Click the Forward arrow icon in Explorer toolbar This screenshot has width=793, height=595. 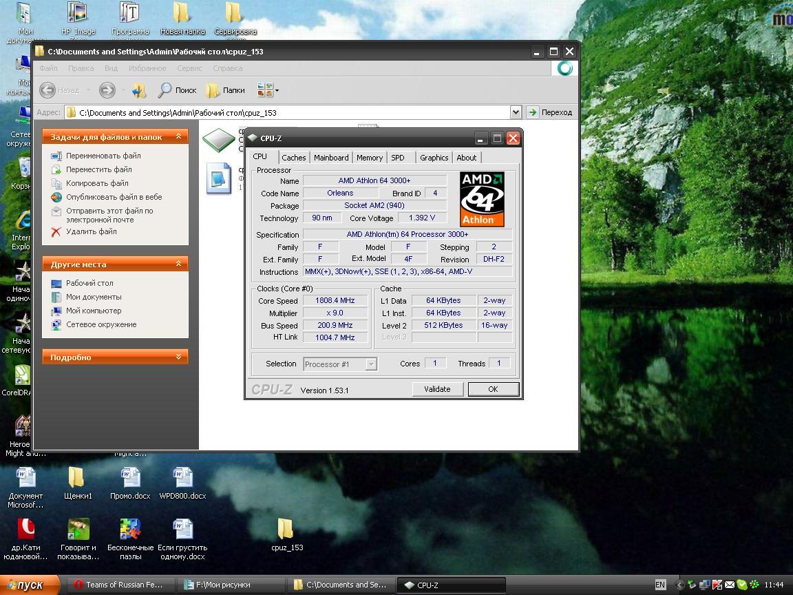point(107,90)
